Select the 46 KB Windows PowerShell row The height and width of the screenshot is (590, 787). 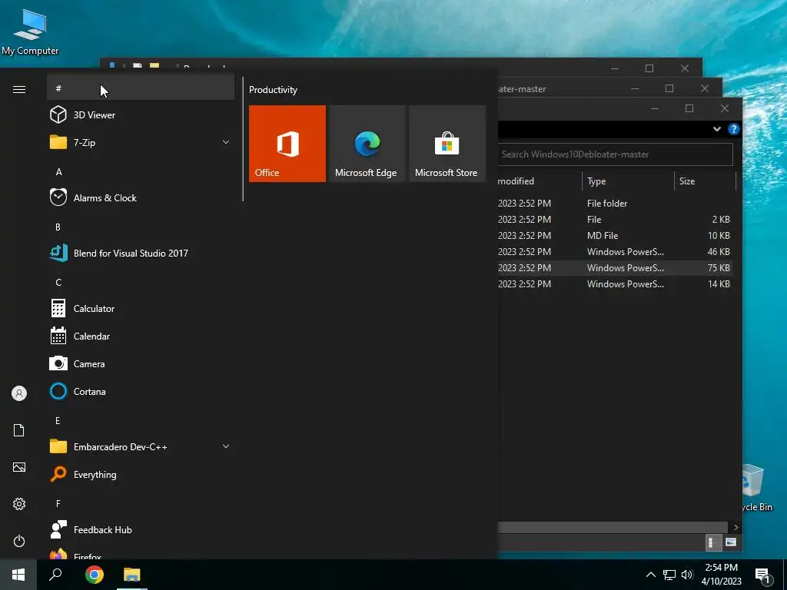(614, 251)
